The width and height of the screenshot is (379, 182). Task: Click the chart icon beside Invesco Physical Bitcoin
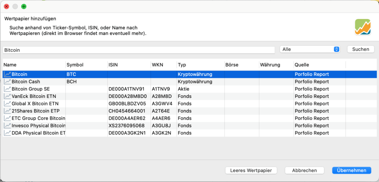point(7,126)
